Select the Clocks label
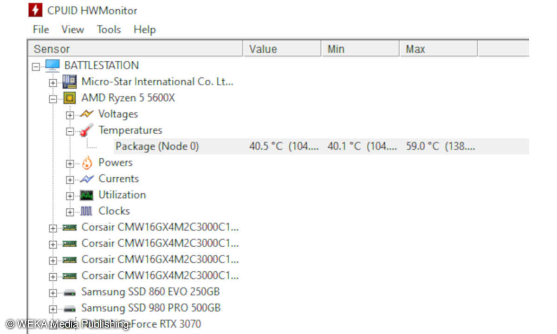Screen dimensions: 557x334 (114, 212)
